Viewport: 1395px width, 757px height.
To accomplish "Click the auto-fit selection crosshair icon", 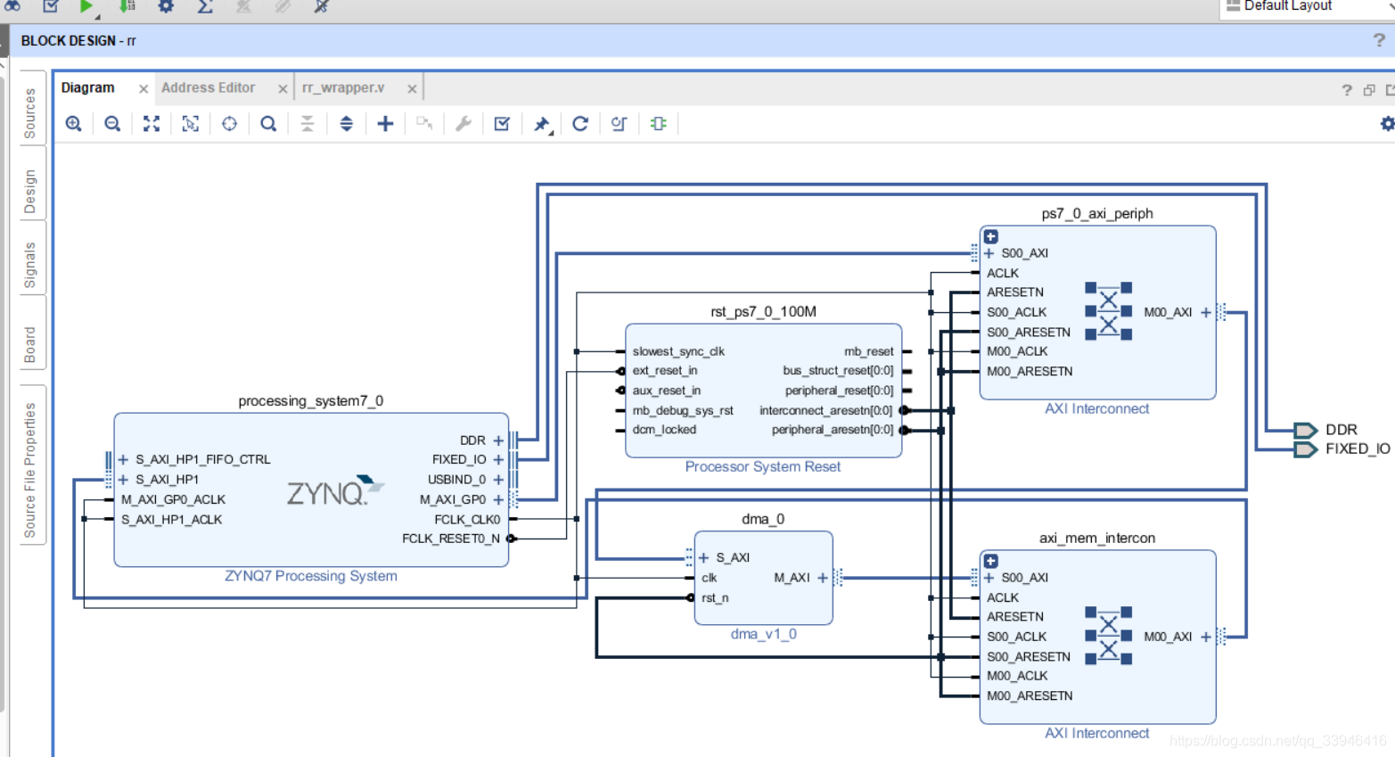I will pyautogui.click(x=229, y=124).
